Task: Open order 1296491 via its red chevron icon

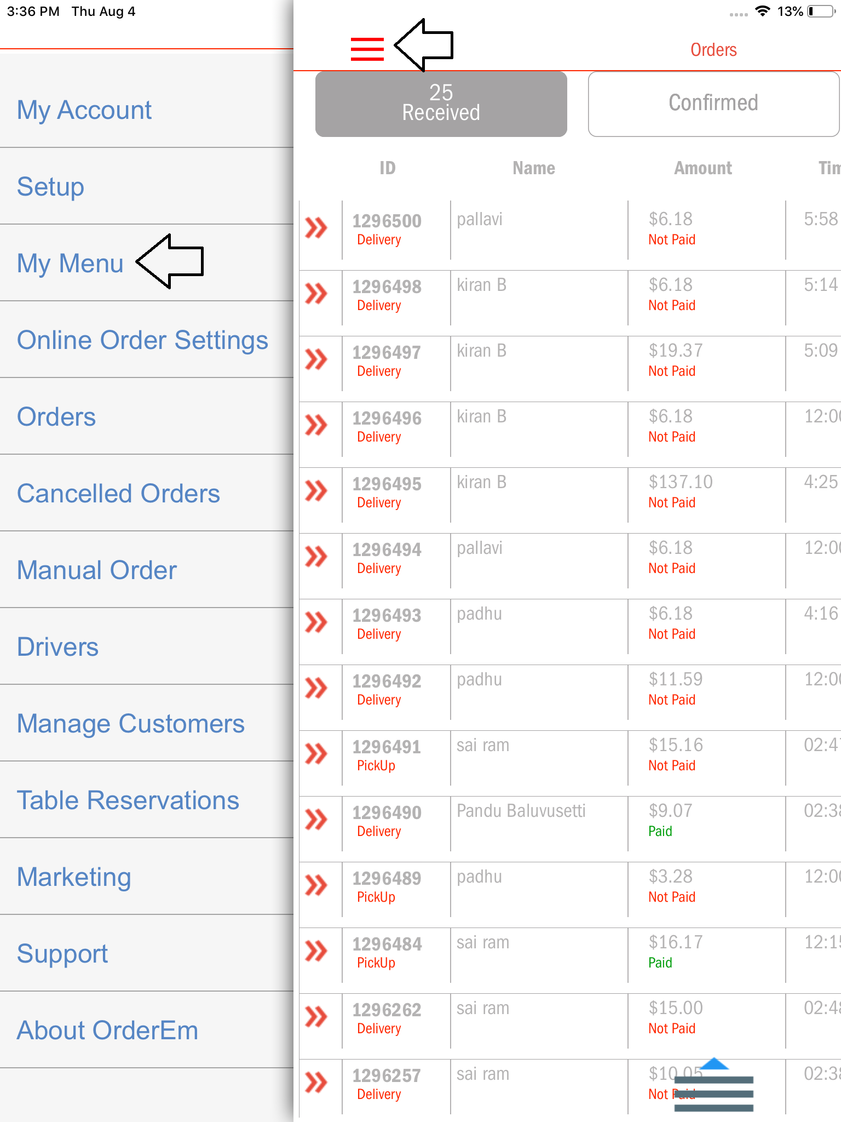Action: tap(316, 754)
